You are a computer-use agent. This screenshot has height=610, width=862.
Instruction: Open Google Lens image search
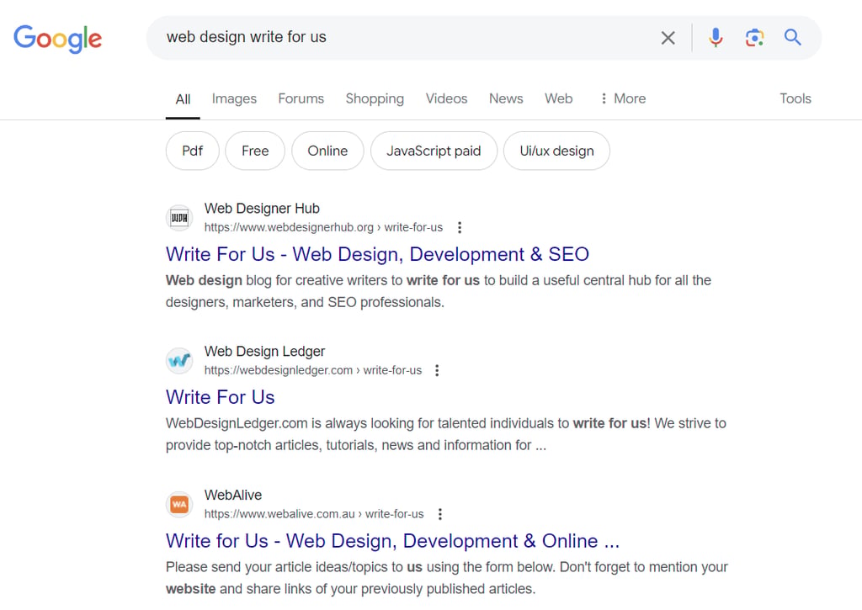tap(754, 38)
